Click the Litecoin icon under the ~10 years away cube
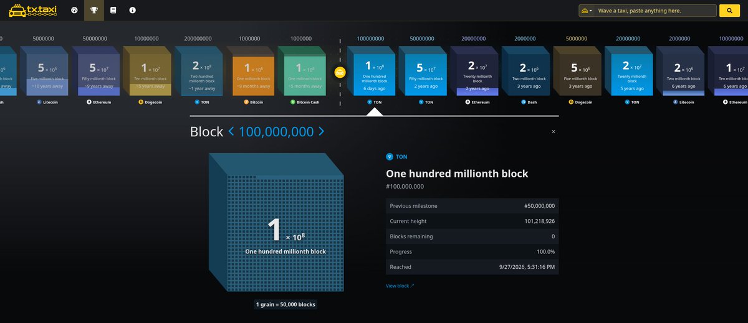 pyautogui.click(x=39, y=102)
